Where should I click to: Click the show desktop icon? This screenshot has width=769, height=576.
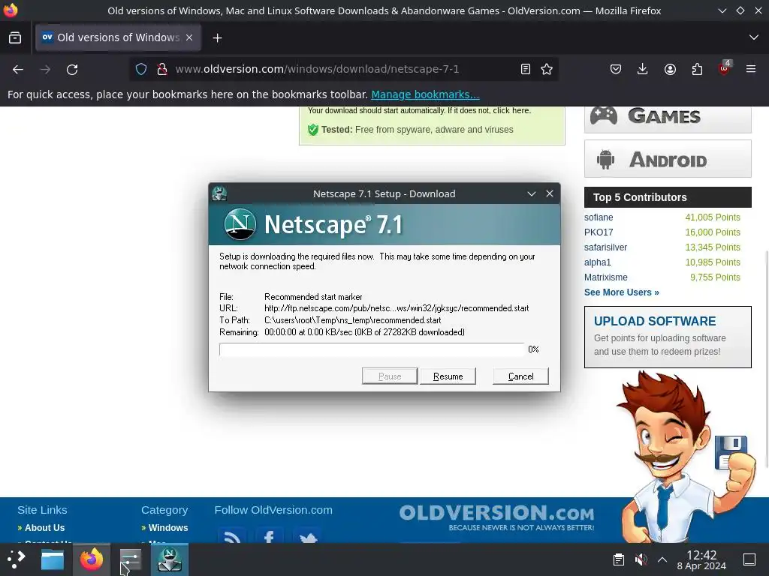click(x=749, y=559)
